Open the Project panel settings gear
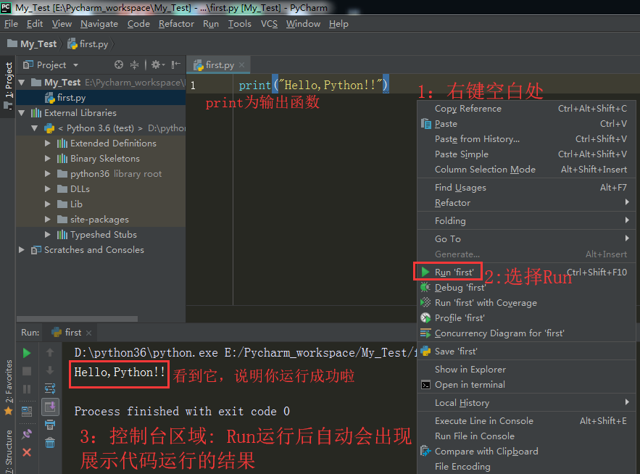The height and width of the screenshot is (474, 640). click(x=157, y=65)
